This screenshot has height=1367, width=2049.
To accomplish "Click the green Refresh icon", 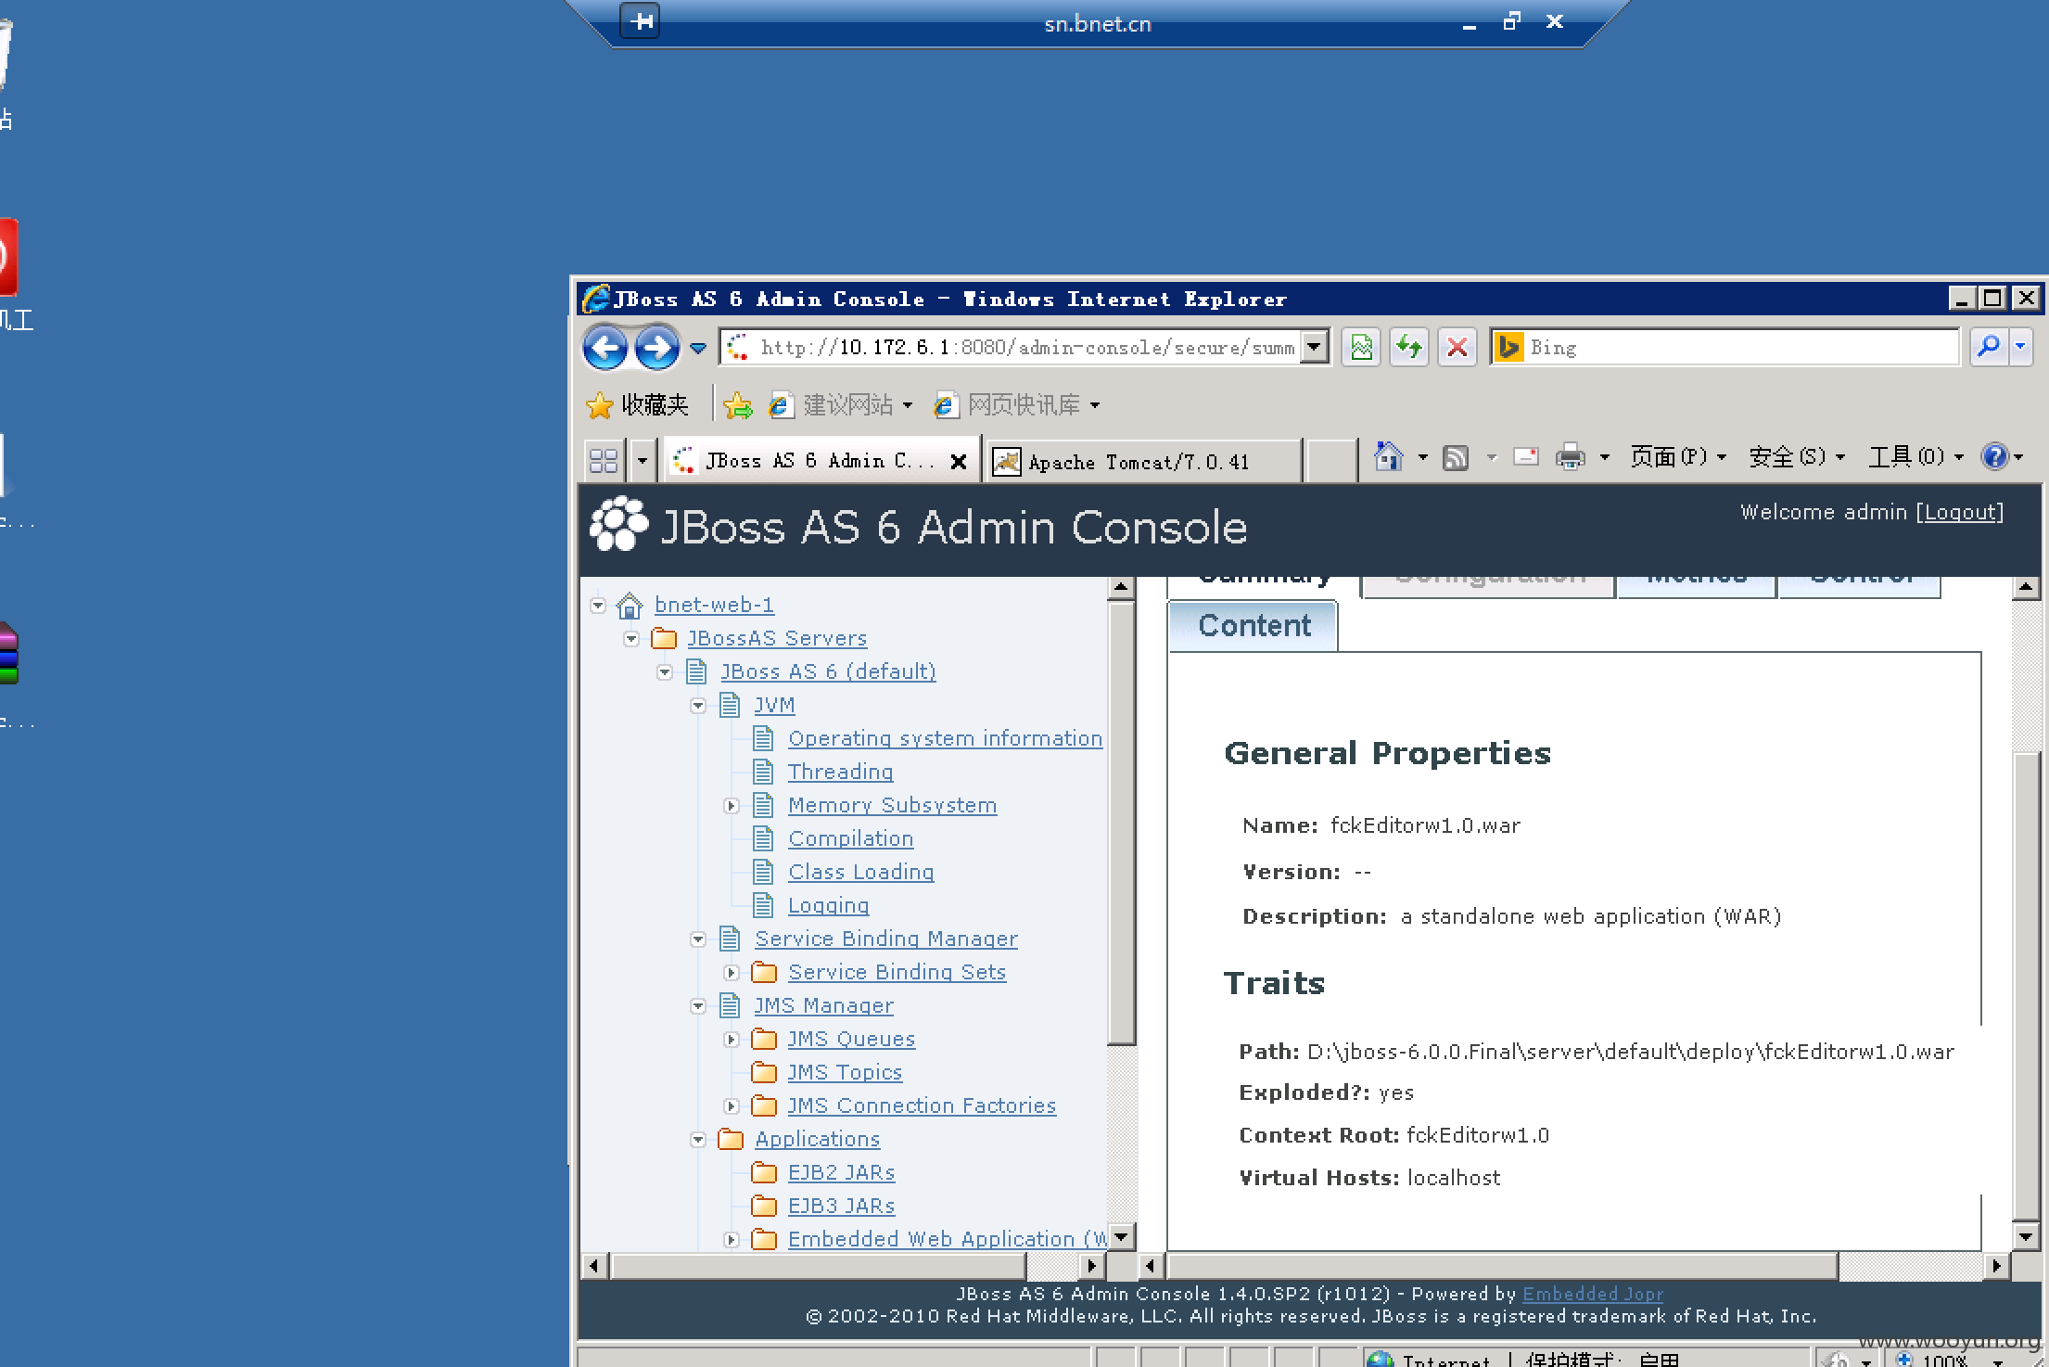I will 1408,348.
